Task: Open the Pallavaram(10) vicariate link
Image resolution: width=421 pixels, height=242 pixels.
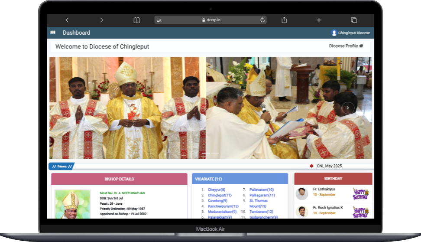Action: click(261, 190)
